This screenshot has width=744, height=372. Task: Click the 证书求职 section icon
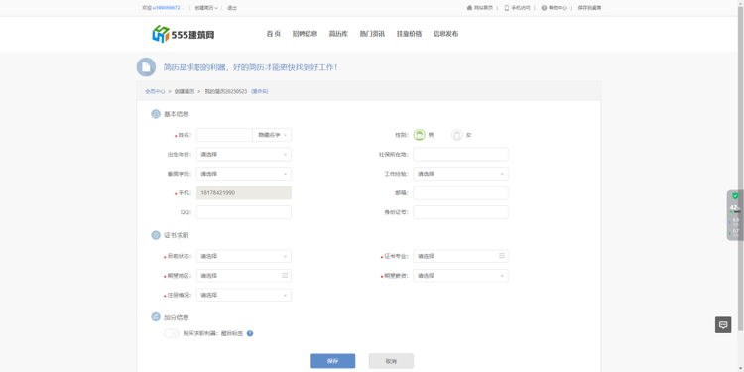(x=156, y=235)
